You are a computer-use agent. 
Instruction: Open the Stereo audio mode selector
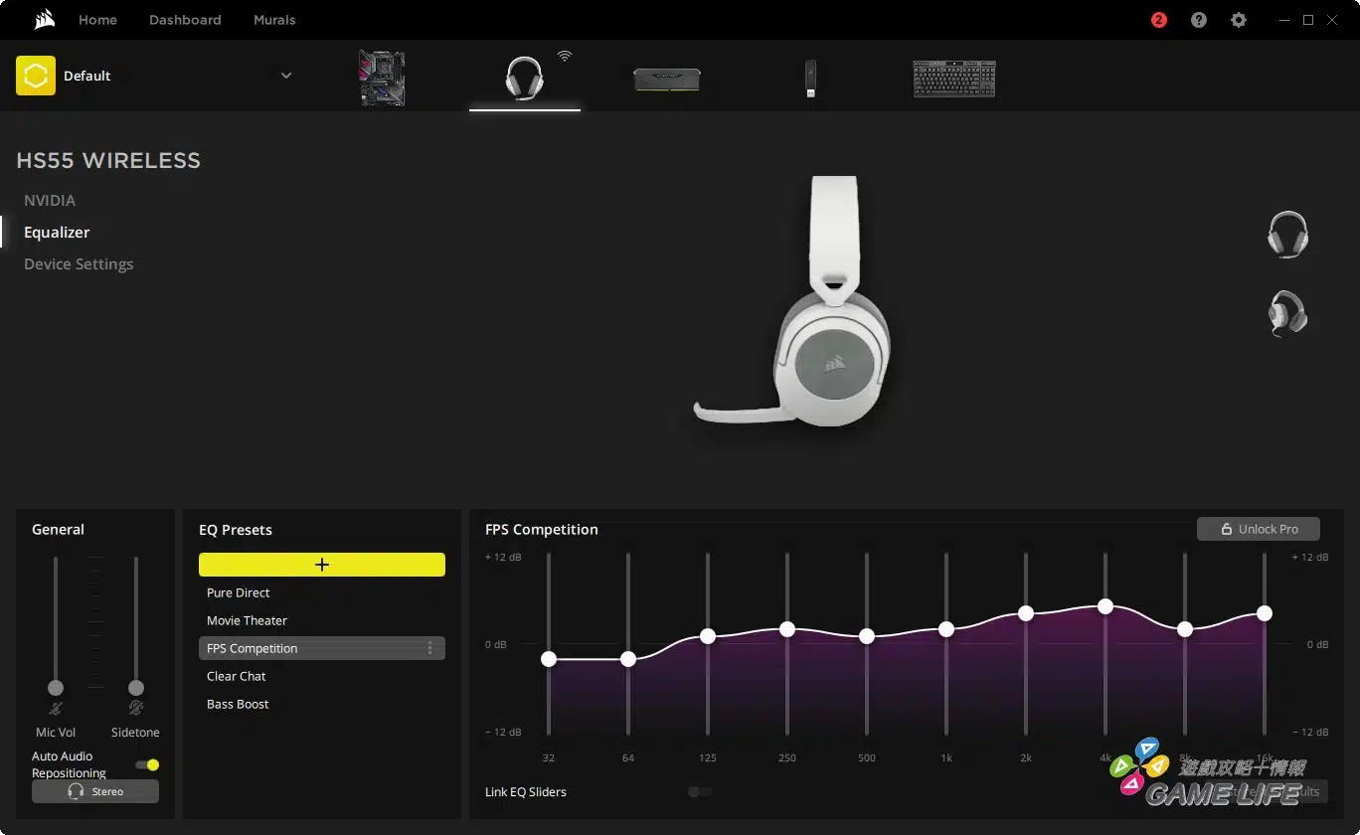[x=95, y=791]
